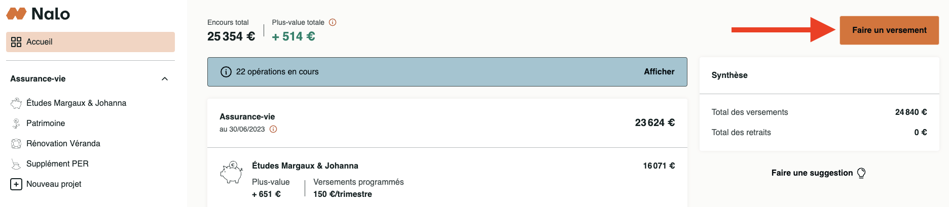Image resolution: width=949 pixels, height=207 pixels.
Task: Click the Nalo logo
Action: 38,14
